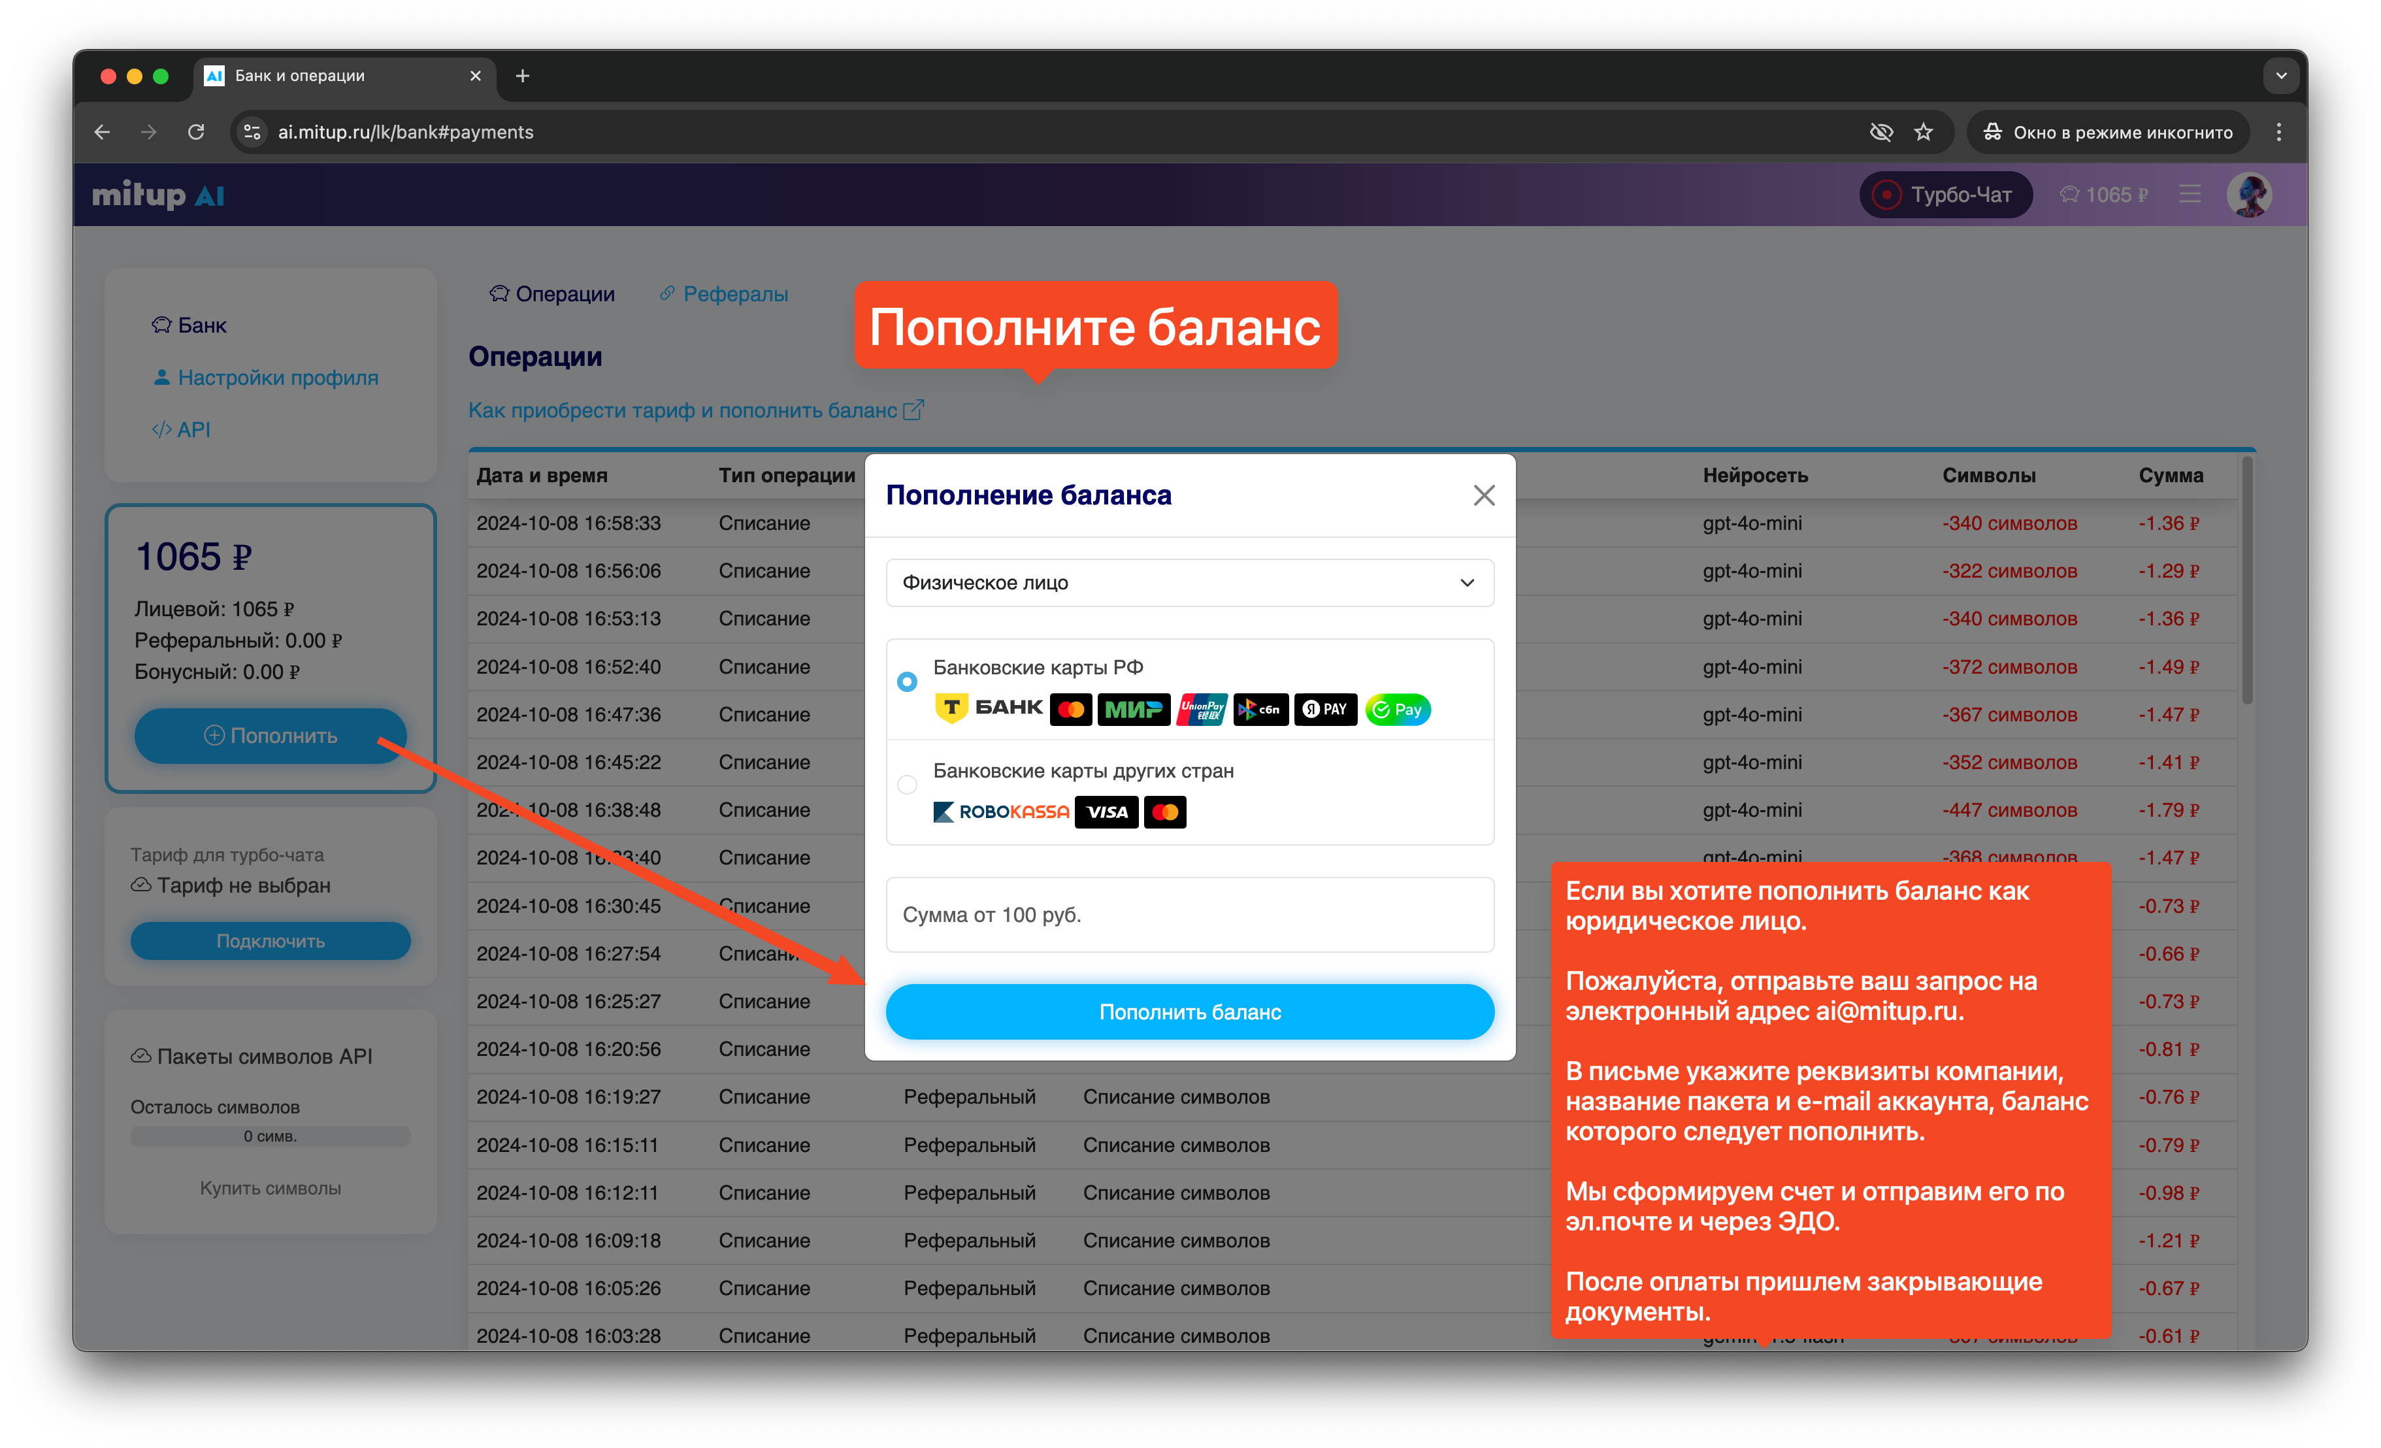Reload the page

196,133
